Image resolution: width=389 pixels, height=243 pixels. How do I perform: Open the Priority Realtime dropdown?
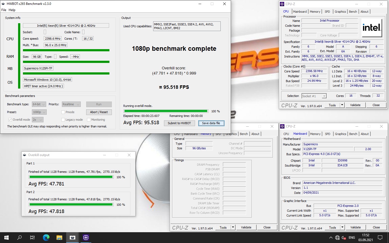coord(71,104)
